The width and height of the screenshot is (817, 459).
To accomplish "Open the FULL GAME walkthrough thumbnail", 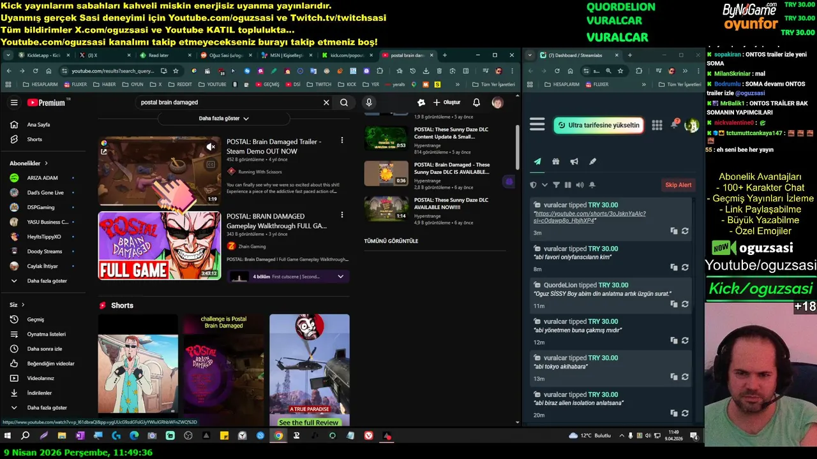I will [x=160, y=245].
